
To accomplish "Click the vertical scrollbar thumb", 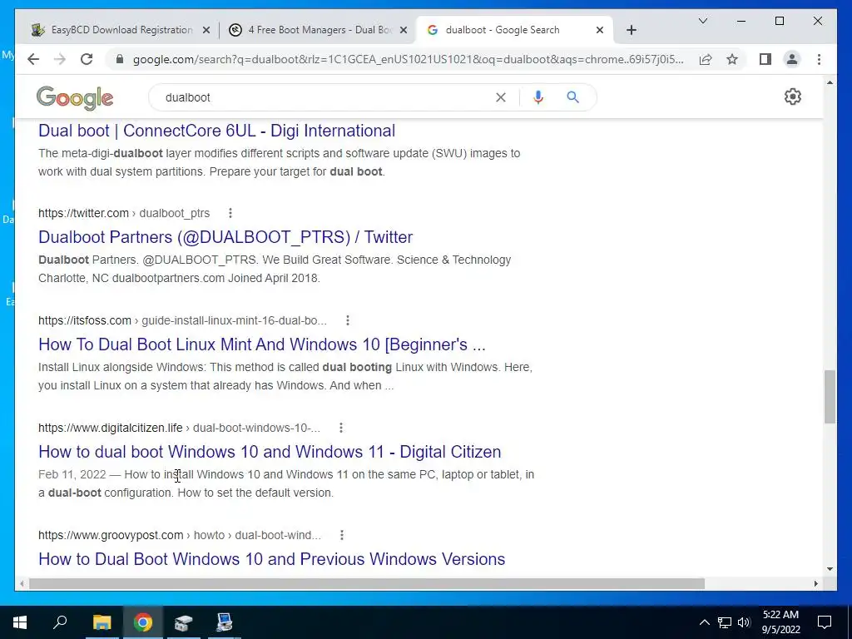I will tap(830, 397).
